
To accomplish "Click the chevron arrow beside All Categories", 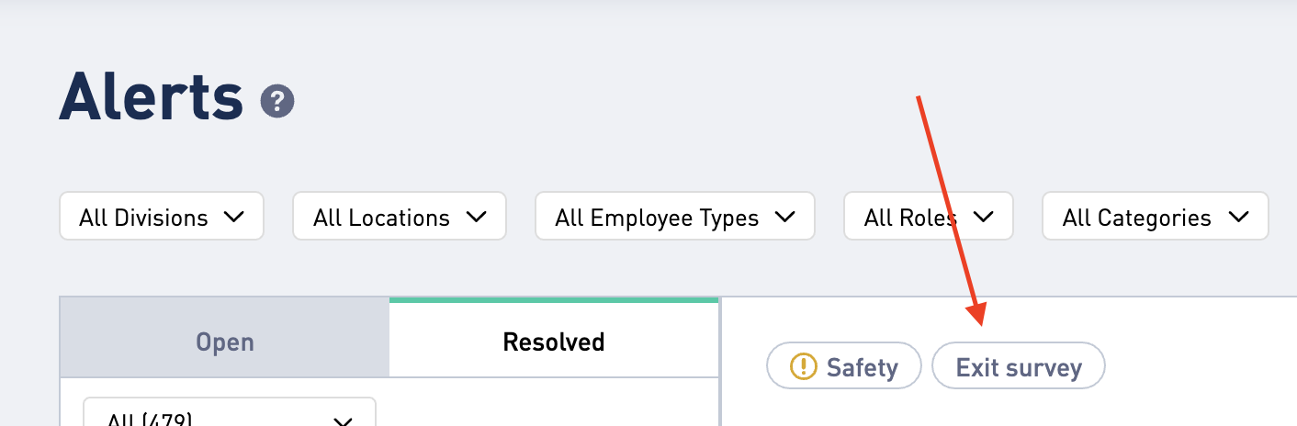I will (x=1238, y=218).
